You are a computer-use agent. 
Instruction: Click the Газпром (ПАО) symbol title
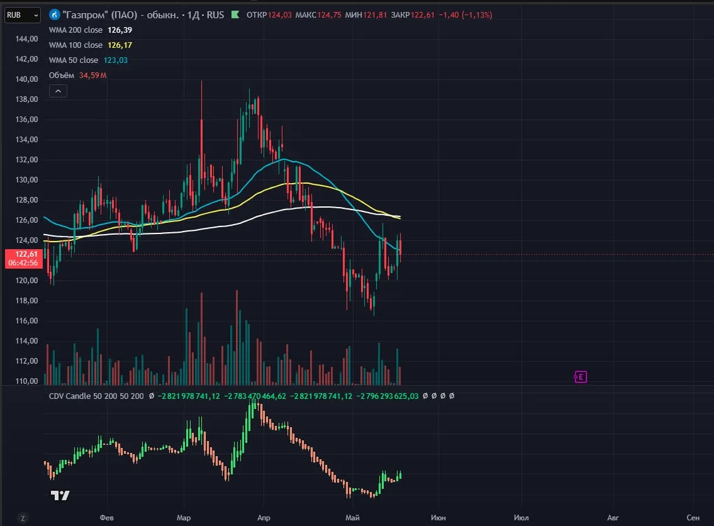(x=121, y=15)
